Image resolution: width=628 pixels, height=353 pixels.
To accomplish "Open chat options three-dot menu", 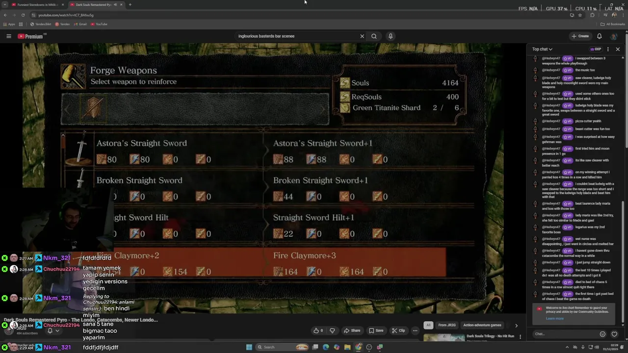I will click(x=608, y=49).
